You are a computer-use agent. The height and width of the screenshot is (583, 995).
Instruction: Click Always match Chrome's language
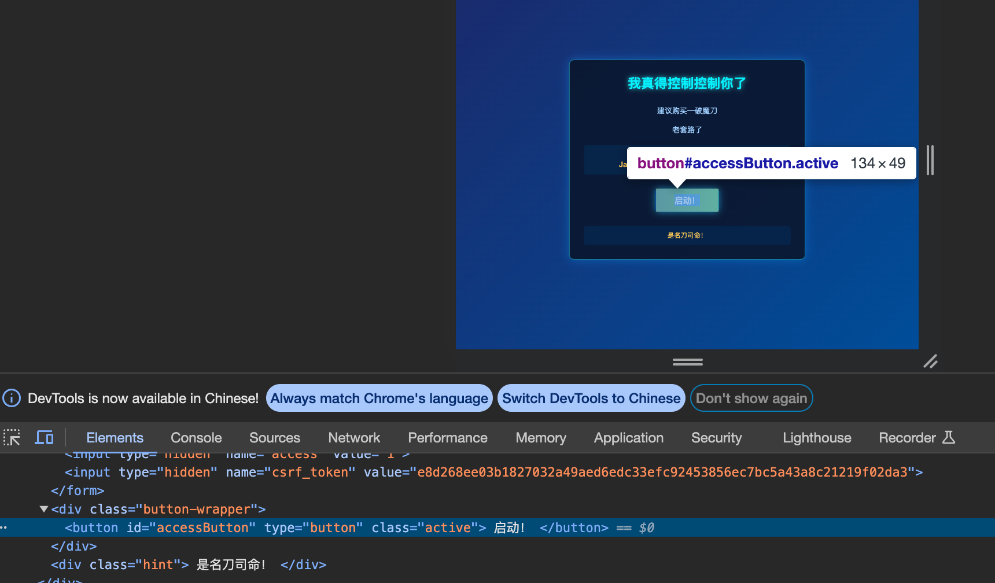tap(379, 398)
